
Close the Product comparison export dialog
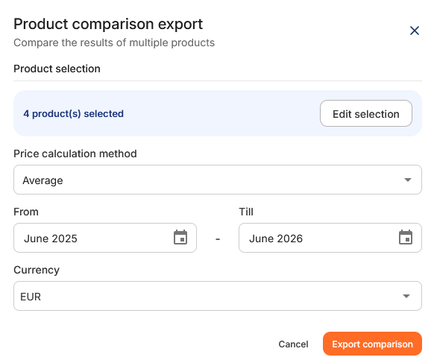click(415, 31)
